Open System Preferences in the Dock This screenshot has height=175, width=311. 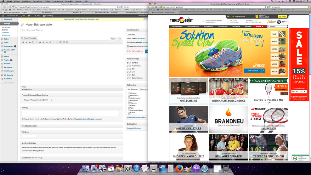128,168
